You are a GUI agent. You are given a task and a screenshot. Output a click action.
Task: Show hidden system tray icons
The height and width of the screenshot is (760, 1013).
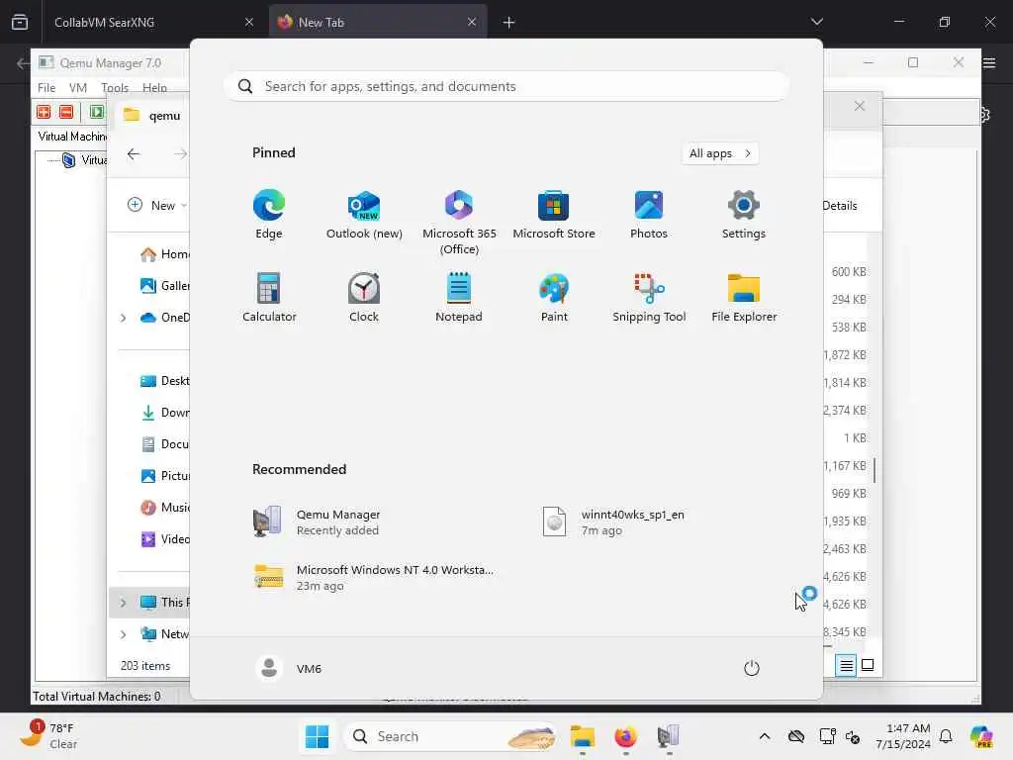click(x=765, y=736)
